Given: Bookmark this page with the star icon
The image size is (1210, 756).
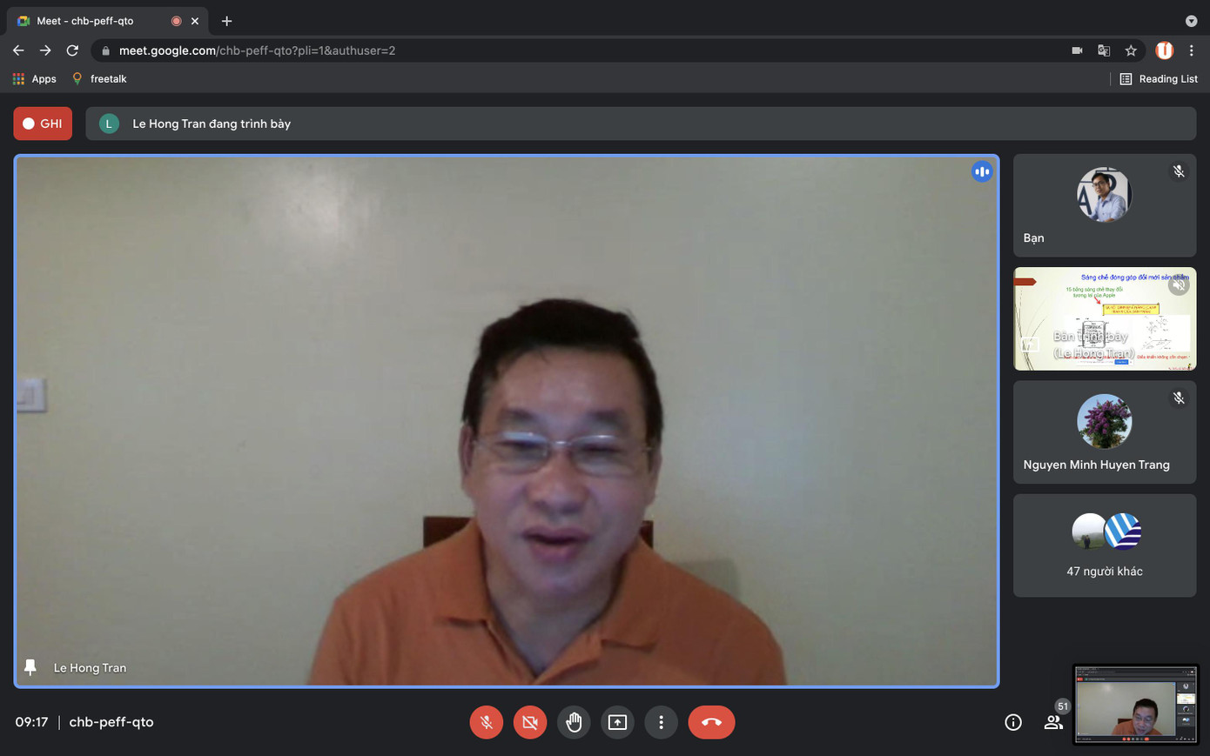Looking at the screenshot, I should click(x=1131, y=50).
